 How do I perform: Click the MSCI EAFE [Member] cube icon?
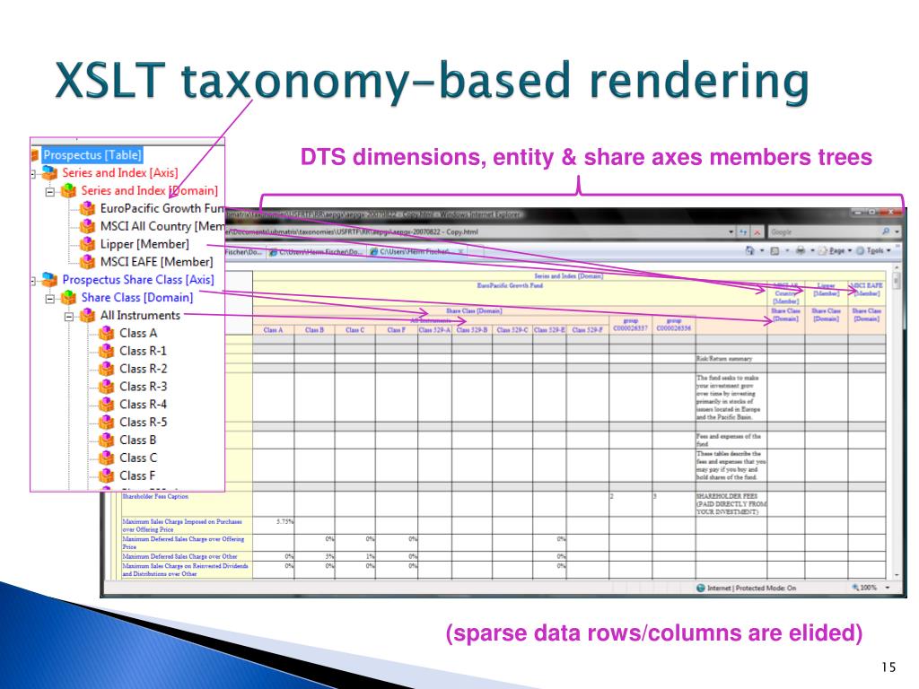[x=87, y=261]
